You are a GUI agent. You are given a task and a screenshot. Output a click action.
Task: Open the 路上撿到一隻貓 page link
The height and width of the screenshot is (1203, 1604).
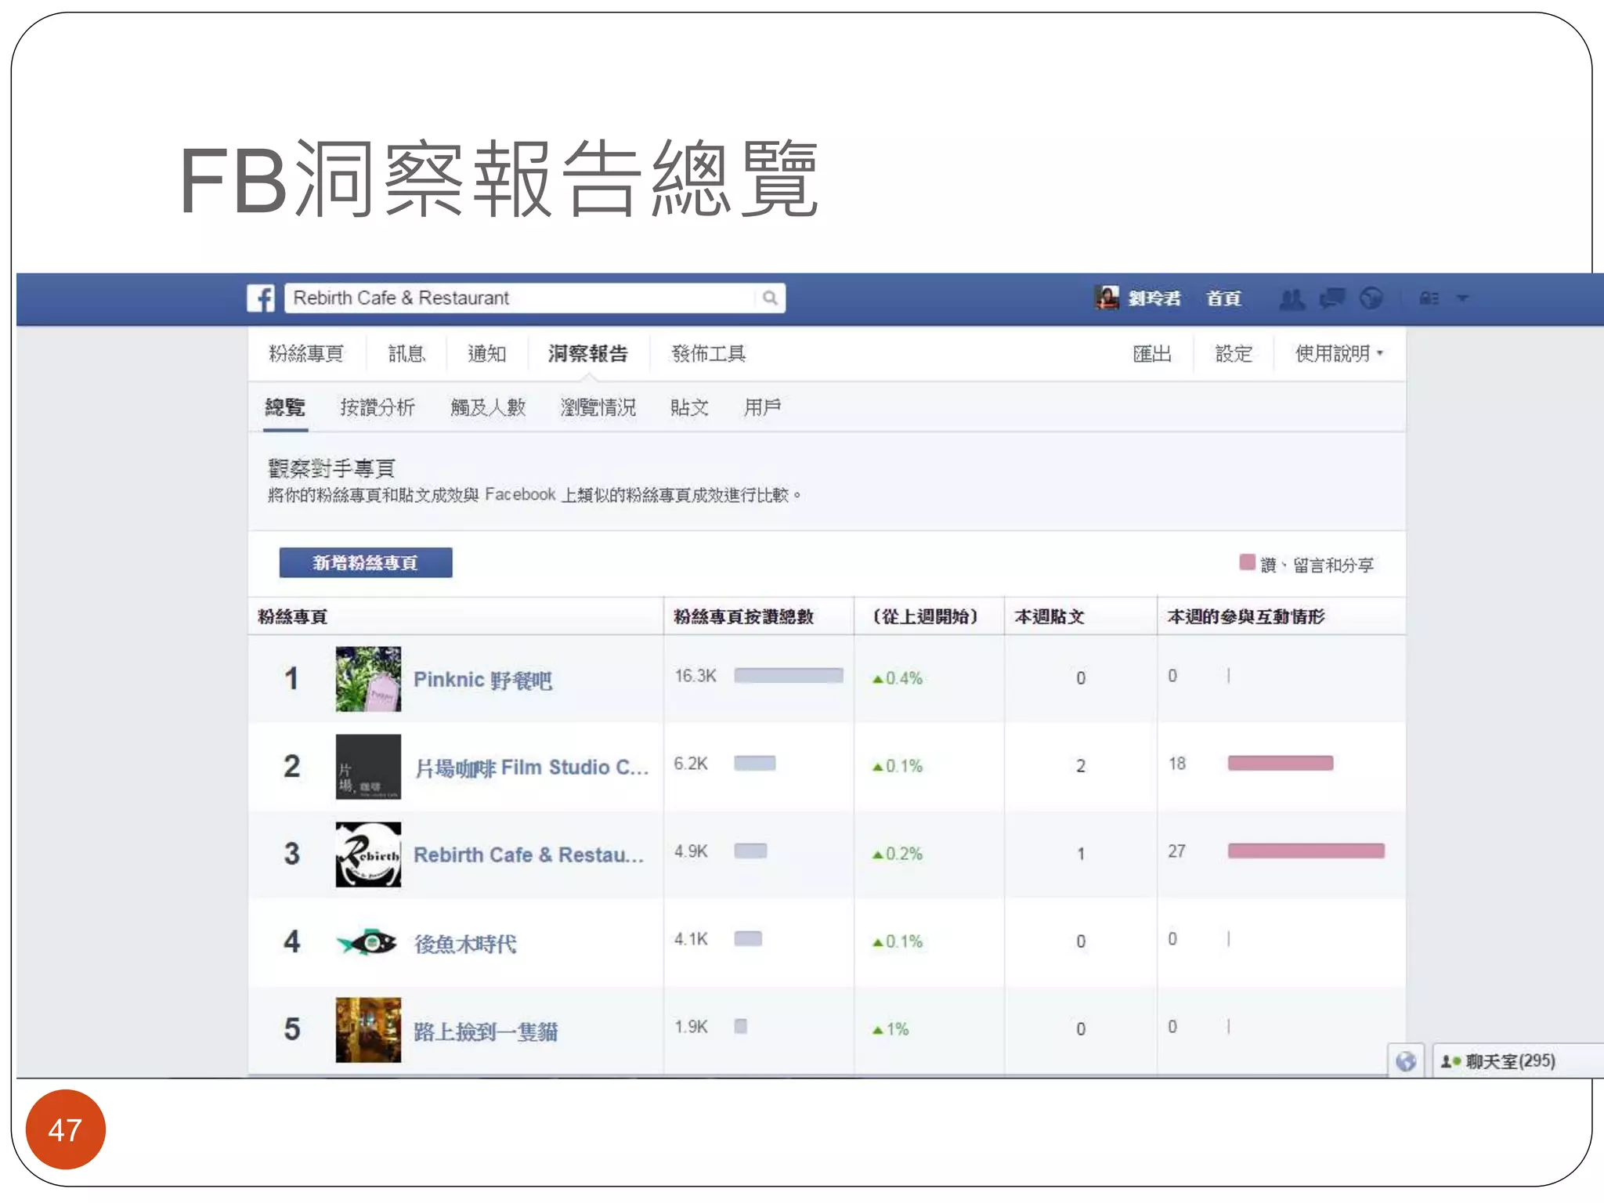(486, 1031)
